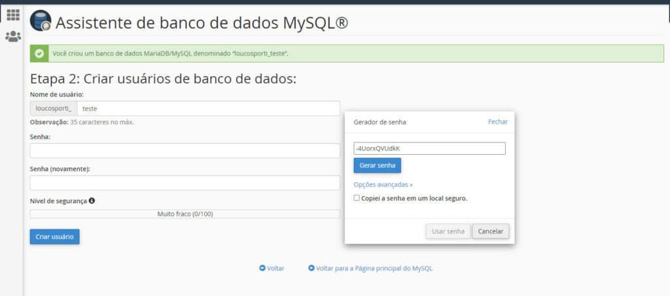Click the MySQL database wizard logo icon

coord(41,22)
